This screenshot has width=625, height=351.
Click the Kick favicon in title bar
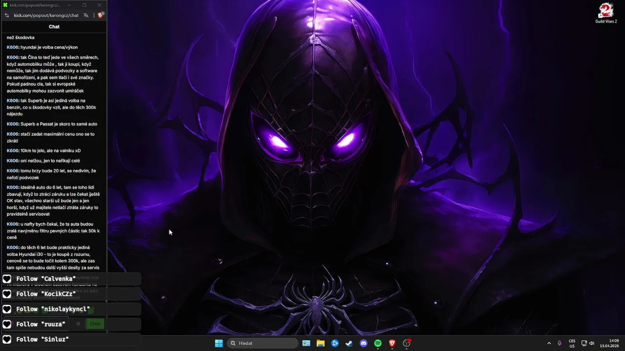[6, 5]
